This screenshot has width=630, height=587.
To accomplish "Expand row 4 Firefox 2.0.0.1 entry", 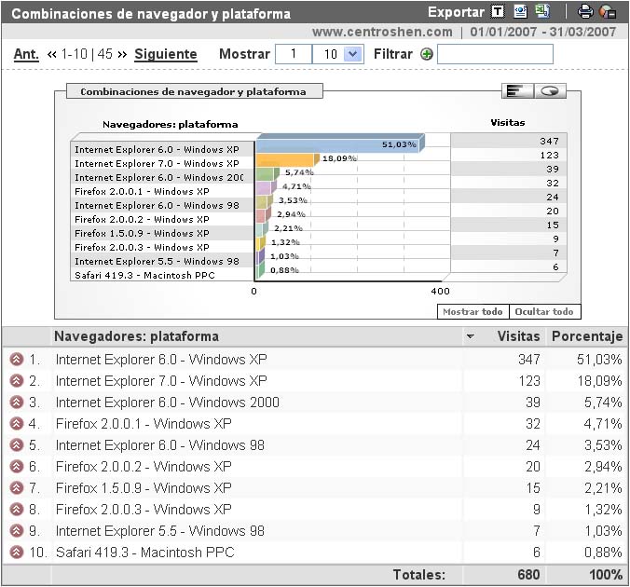I will point(16,424).
